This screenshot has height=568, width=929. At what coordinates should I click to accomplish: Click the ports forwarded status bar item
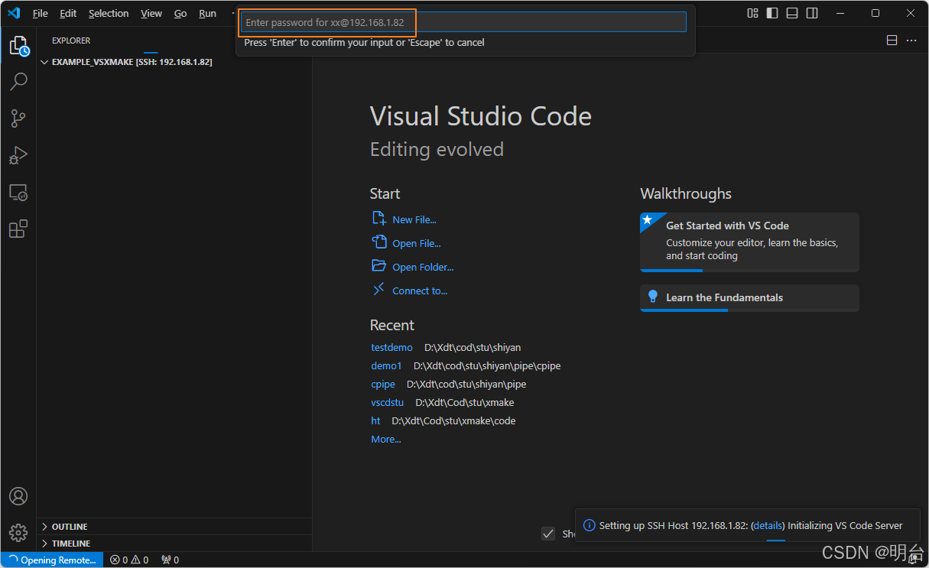click(x=171, y=560)
